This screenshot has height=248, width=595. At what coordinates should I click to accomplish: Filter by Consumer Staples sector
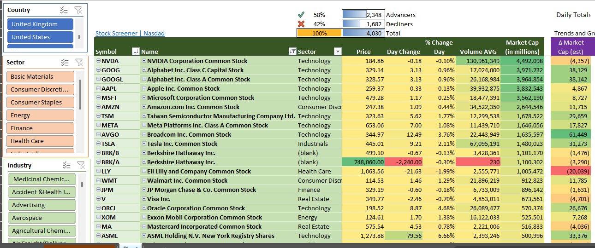[40, 102]
